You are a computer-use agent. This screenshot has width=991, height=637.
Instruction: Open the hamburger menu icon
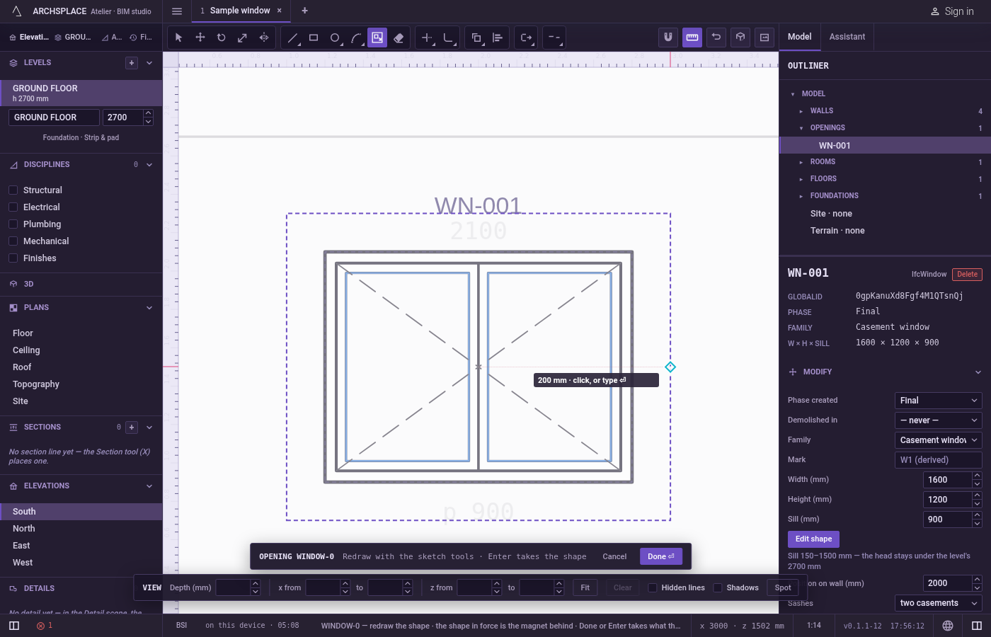(177, 11)
